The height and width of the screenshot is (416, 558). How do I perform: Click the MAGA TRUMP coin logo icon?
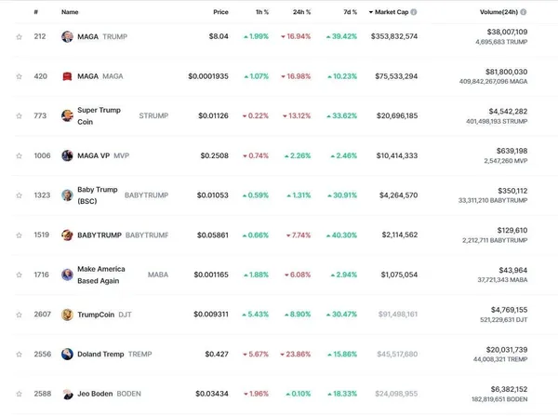point(67,36)
